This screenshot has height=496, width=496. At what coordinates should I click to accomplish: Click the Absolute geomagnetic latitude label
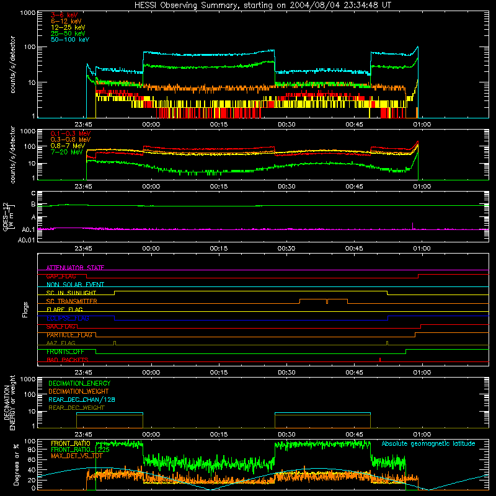(428, 444)
